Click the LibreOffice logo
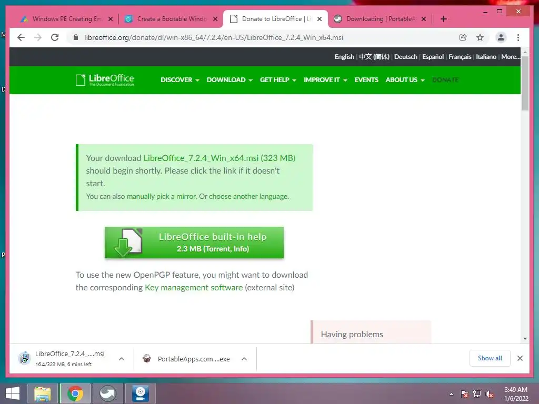Viewport: 539px width, 404px height. pos(105,80)
